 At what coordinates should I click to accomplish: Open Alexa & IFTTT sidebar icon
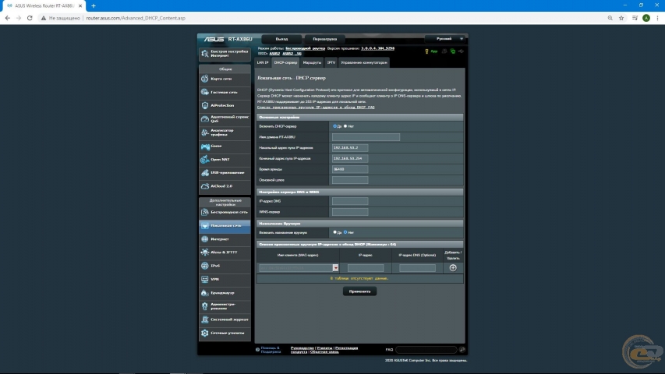click(205, 252)
